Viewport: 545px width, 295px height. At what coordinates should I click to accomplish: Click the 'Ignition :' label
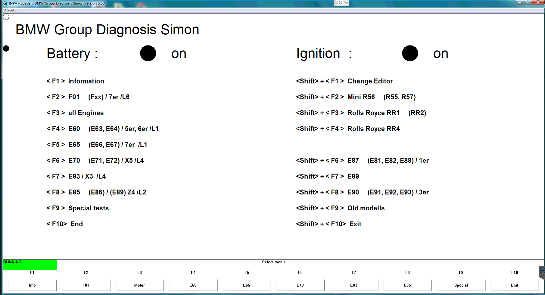324,54
